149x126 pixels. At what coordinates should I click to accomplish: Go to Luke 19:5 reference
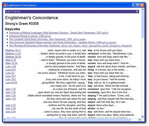click(11, 79)
